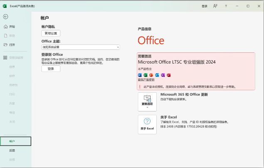Click the question mark help icon
This screenshot has width=264, height=168.
tap(226, 6)
